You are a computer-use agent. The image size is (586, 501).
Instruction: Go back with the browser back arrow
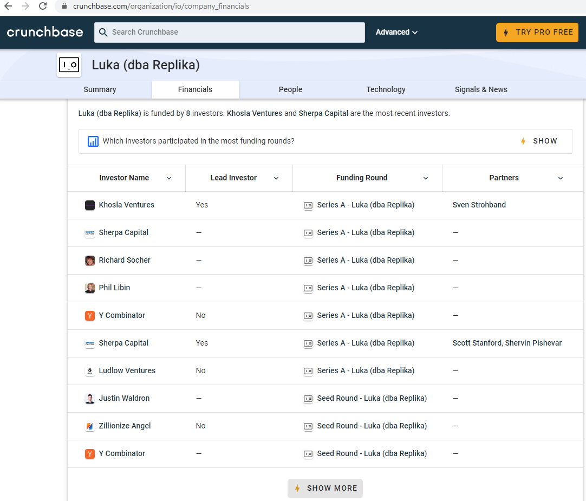[8, 6]
